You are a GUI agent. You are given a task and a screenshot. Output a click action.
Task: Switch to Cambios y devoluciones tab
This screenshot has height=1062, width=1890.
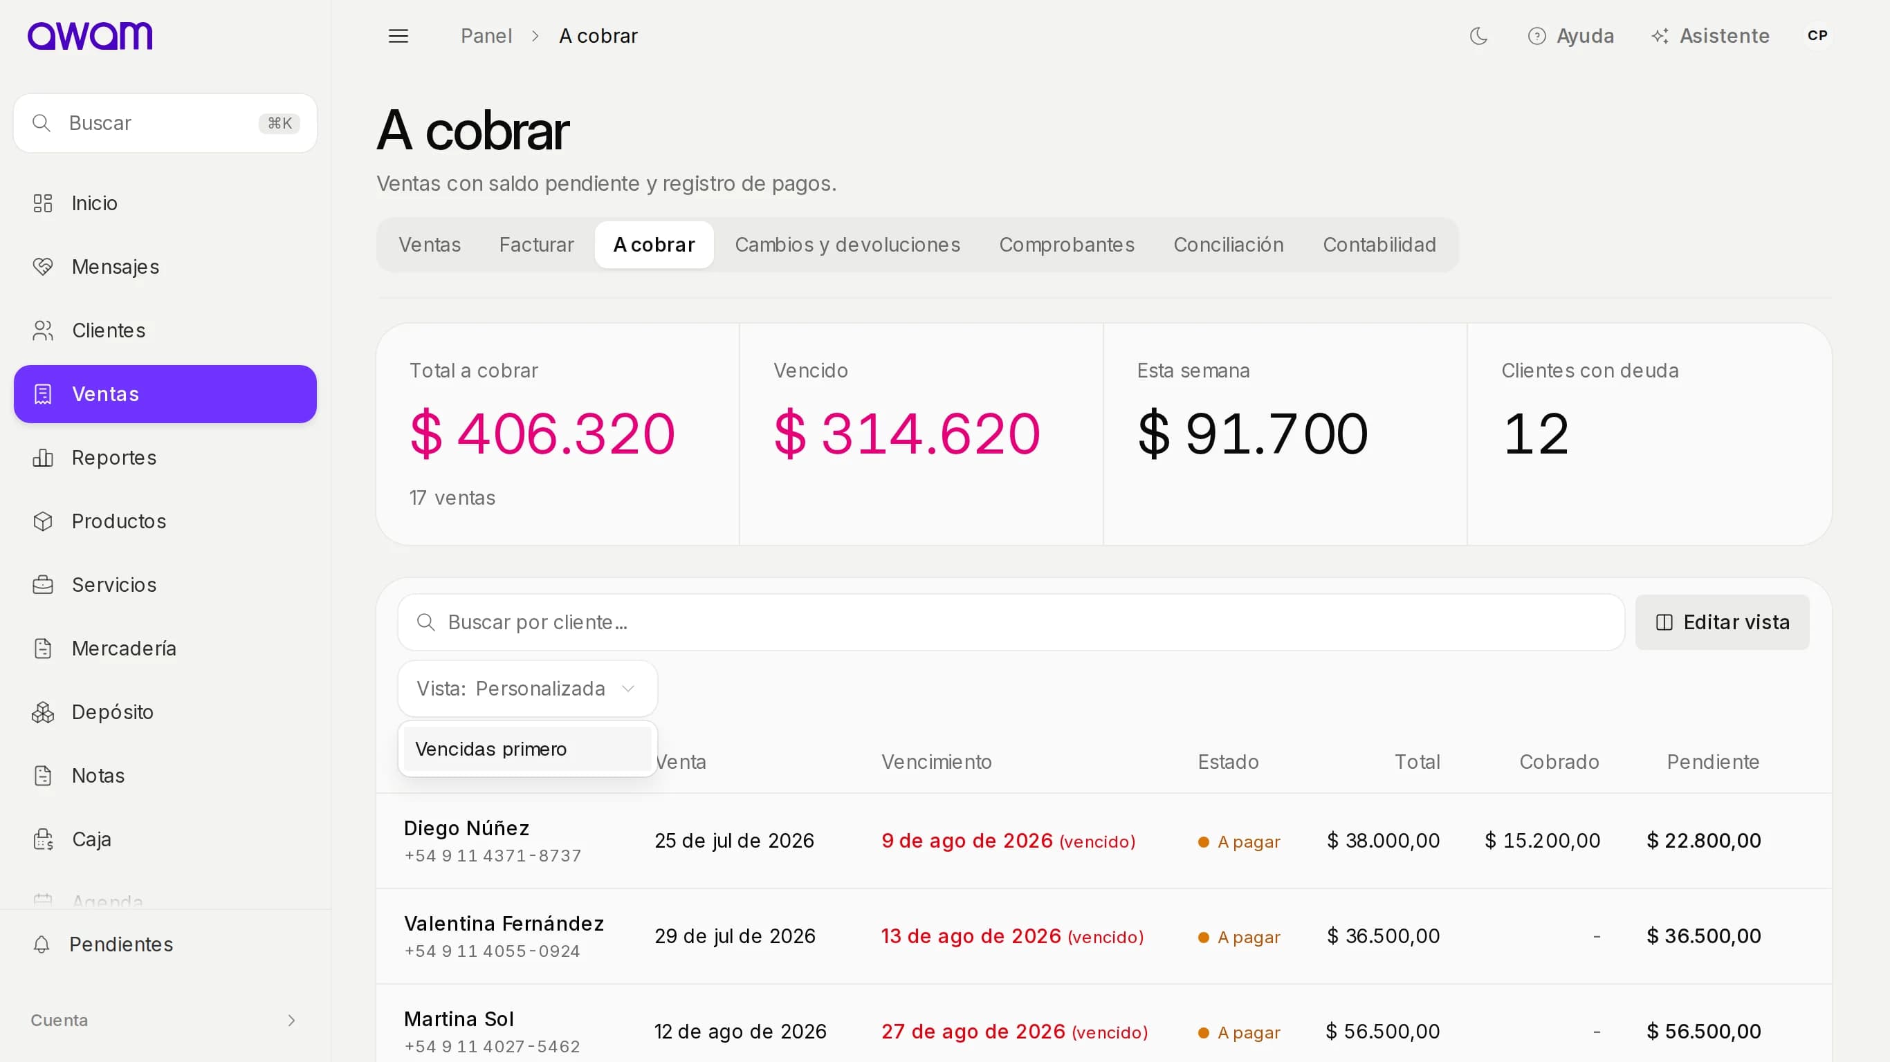[x=847, y=245]
